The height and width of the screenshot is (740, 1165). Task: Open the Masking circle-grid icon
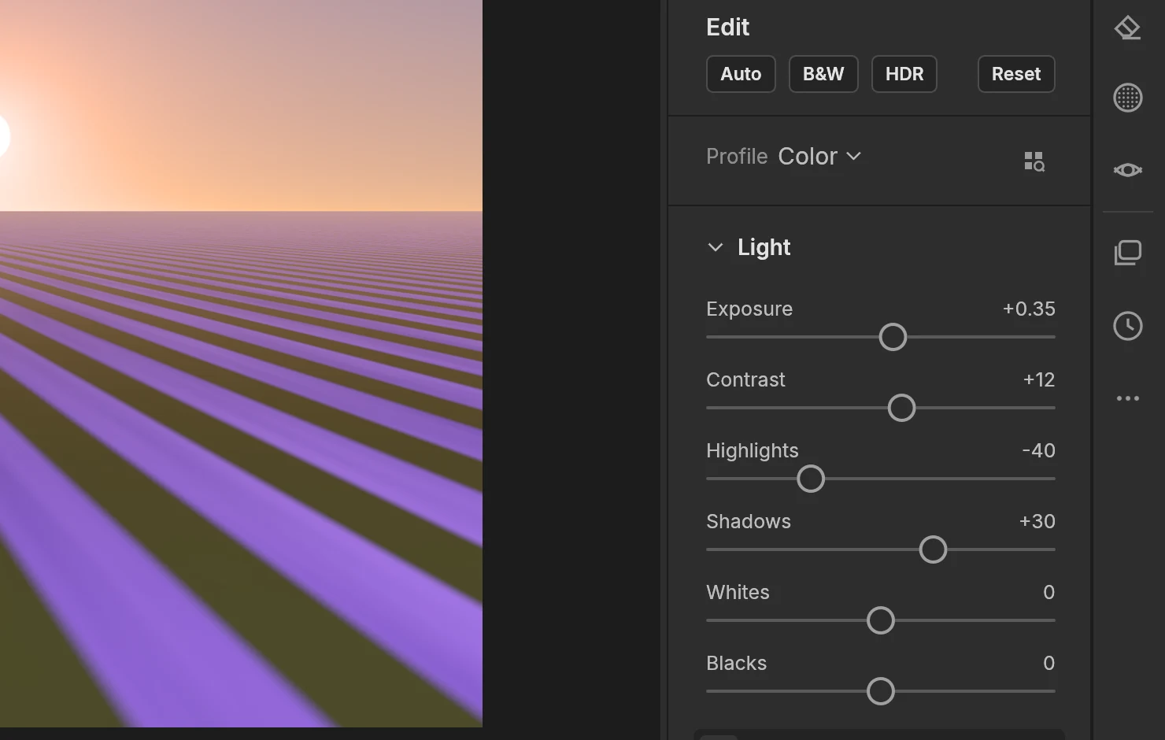1128,98
